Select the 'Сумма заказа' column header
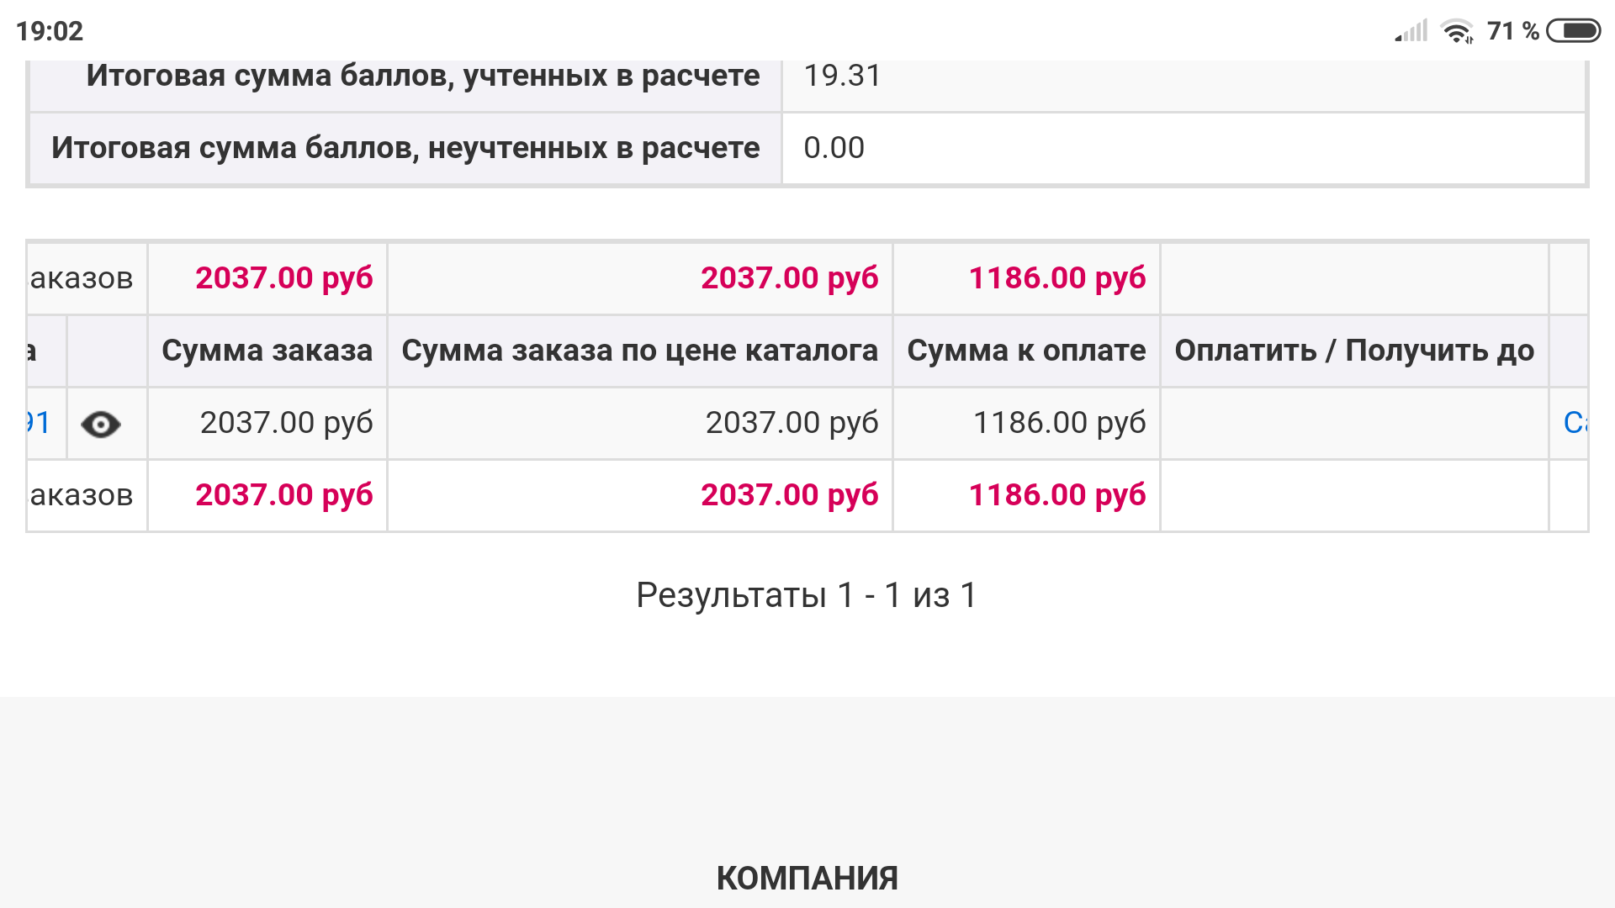 point(267,351)
